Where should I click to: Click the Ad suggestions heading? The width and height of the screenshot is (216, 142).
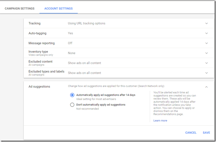coord(39,86)
